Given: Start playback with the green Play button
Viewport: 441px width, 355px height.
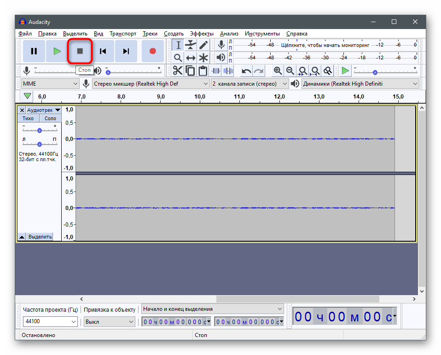Looking at the screenshot, I should [57, 51].
